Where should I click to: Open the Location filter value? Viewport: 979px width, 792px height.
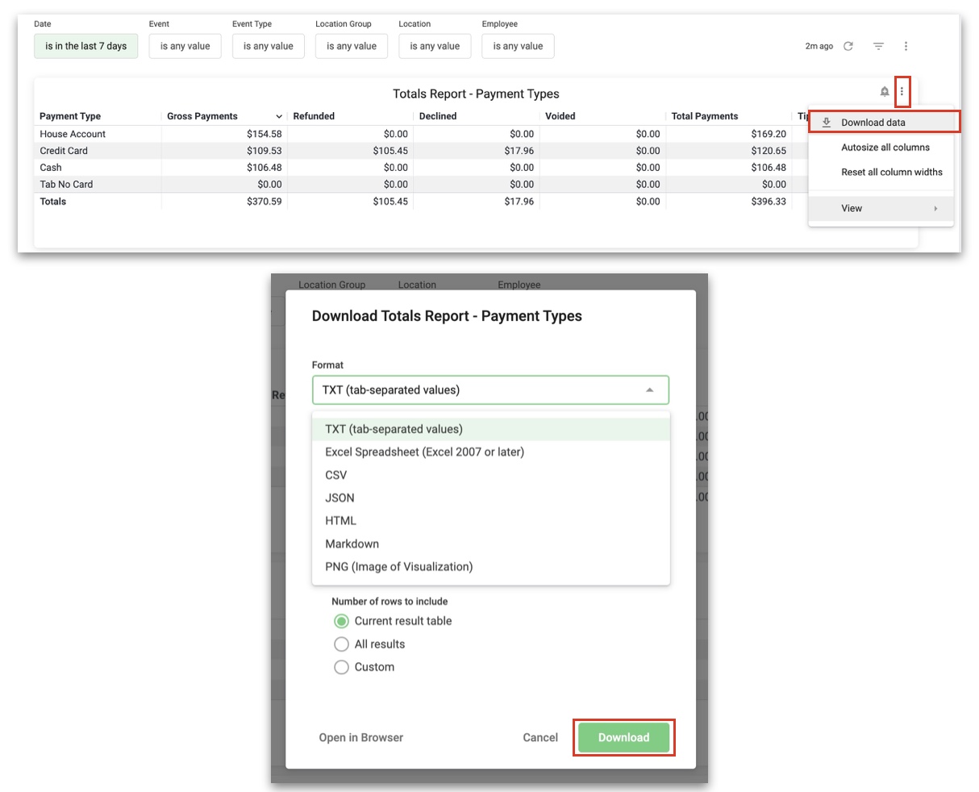click(435, 46)
